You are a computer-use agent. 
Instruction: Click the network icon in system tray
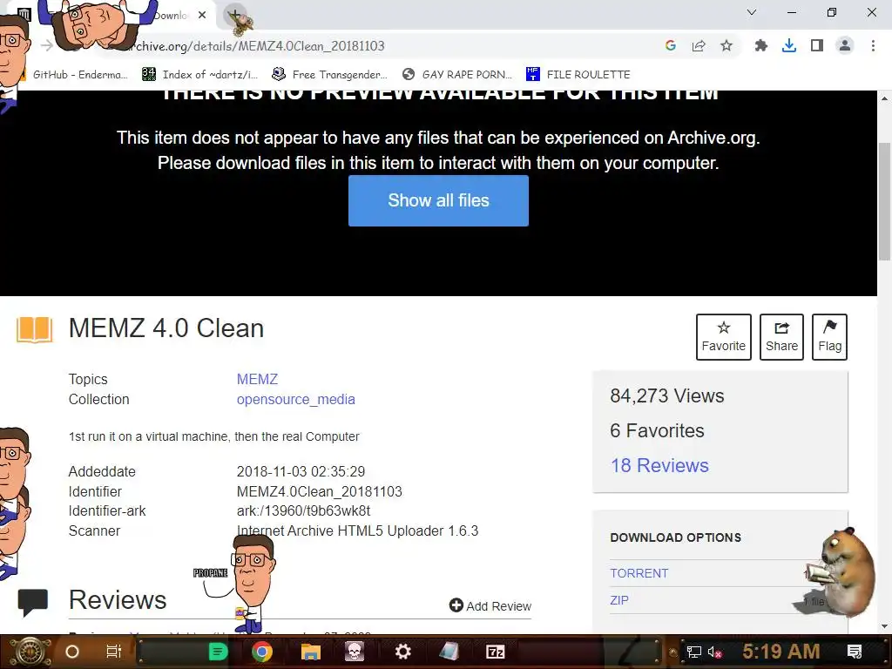[693, 652]
